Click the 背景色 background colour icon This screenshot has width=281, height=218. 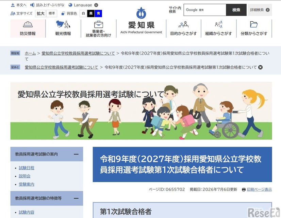pyautogui.click(x=63, y=13)
